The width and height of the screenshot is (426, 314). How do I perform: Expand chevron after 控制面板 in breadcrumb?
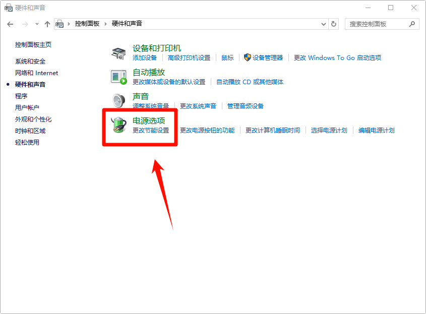click(x=105, y=24)
